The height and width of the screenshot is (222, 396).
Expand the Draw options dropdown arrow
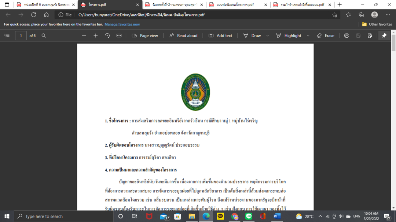click(267, 36)
